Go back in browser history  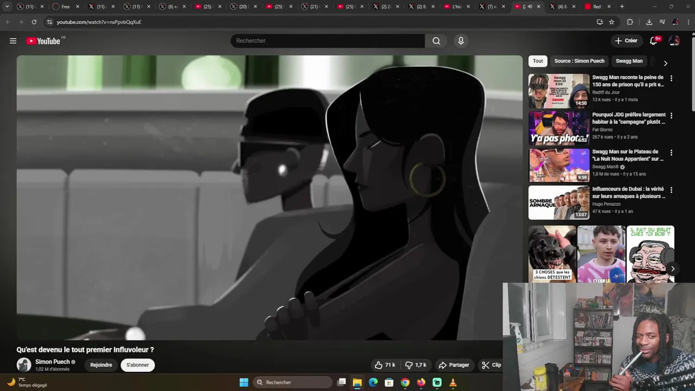click(x=8, y=22)
